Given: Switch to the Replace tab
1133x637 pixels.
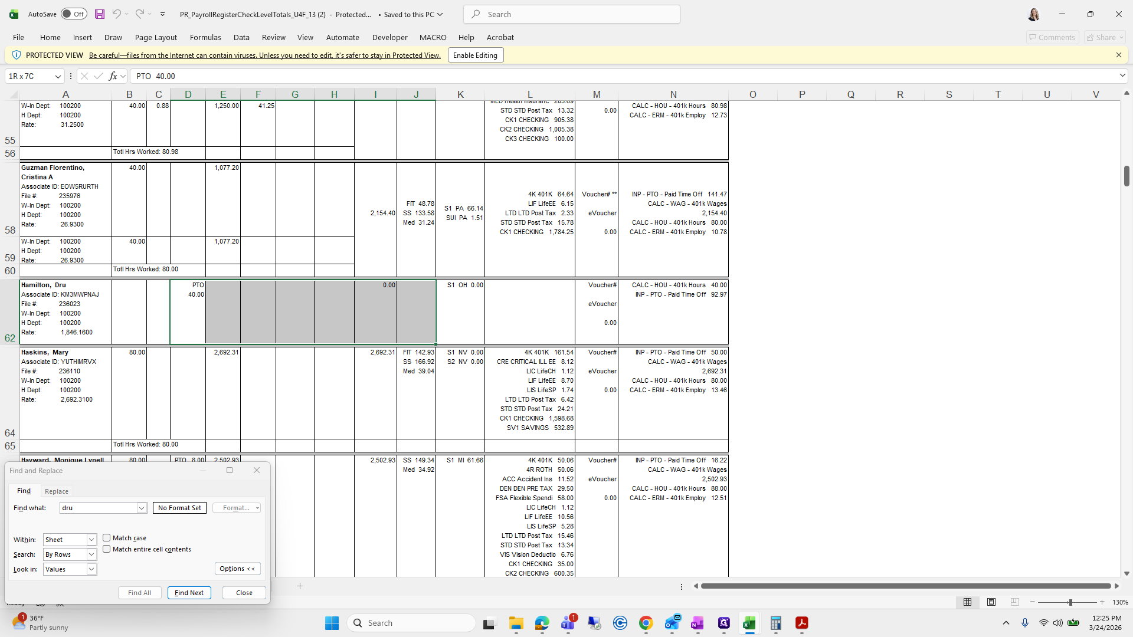Looking at the screenshot, I should (57, 491).
